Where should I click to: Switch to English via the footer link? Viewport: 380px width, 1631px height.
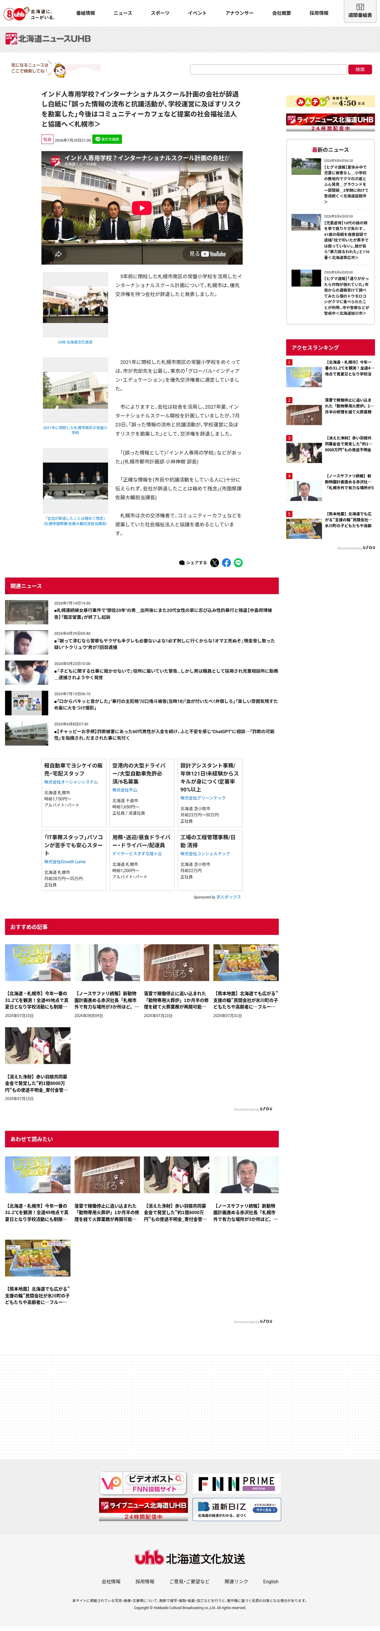point(270,1582)
